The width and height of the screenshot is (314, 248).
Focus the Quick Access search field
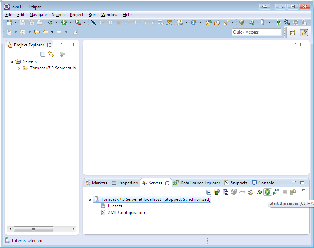point(257,32)
